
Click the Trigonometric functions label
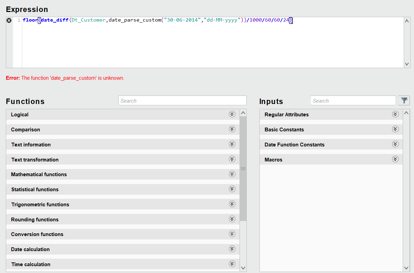(x=40, y=205)
